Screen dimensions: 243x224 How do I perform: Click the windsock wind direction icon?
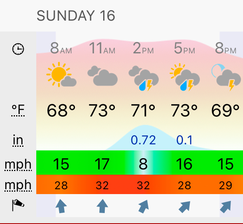[18, 205]
